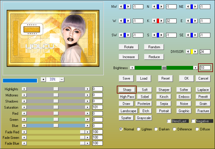Click the zoom out minus button
The width and height of the screenshot is (215, 149).
click(x=62, y=80)
